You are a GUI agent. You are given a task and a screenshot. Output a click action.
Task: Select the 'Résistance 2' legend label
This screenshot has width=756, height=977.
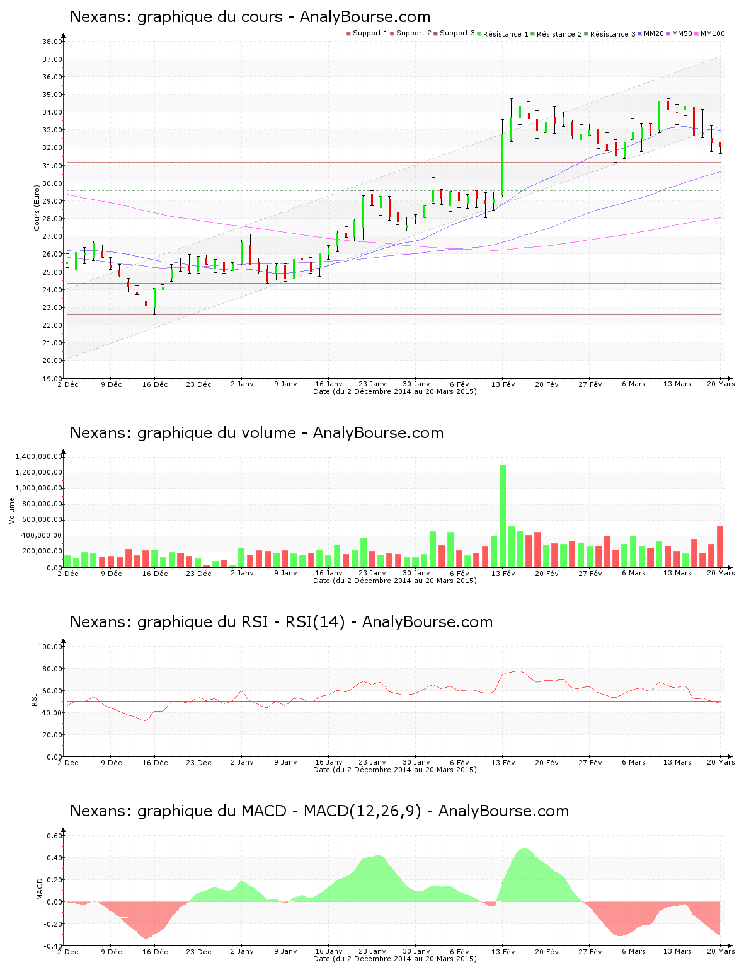(x=559, y=34)
